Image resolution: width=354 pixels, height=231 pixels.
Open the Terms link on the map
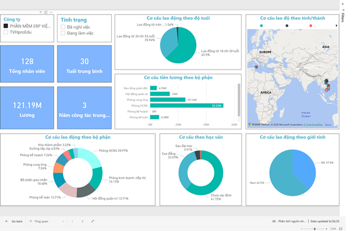click(x=328, y=125)
